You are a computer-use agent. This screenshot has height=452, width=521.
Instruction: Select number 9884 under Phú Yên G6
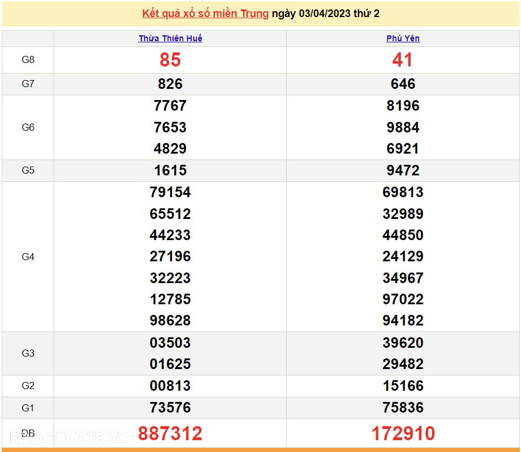(x=403, y=127)
